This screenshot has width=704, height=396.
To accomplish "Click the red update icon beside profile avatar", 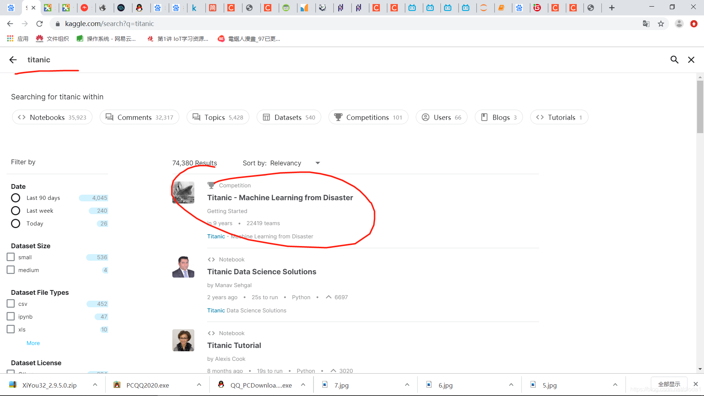I will point(694,24).
